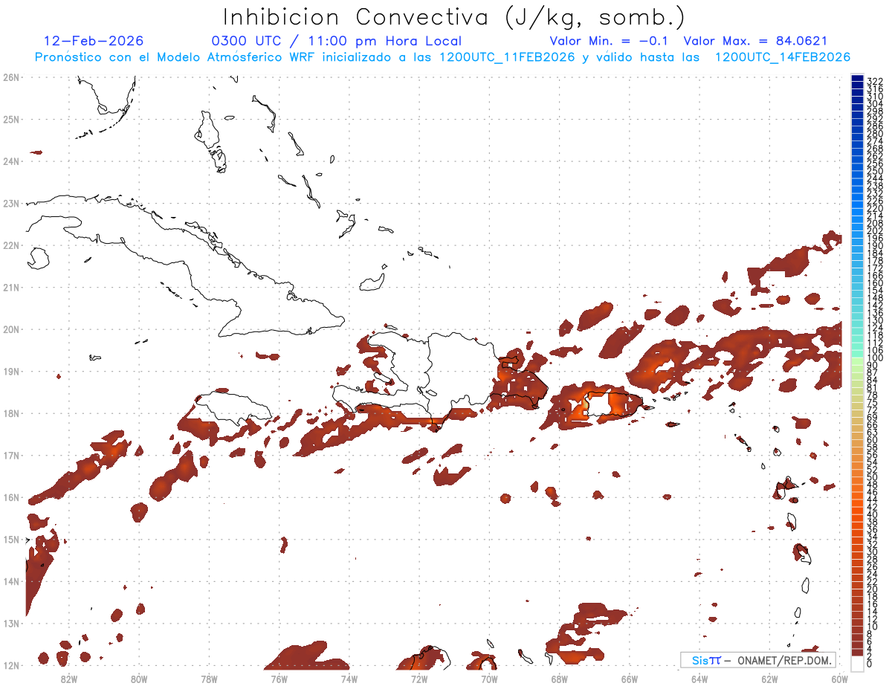Click the latitude label "17N"
The width and height of the screenshot is (892, 689).
click(x=10, y=455)
